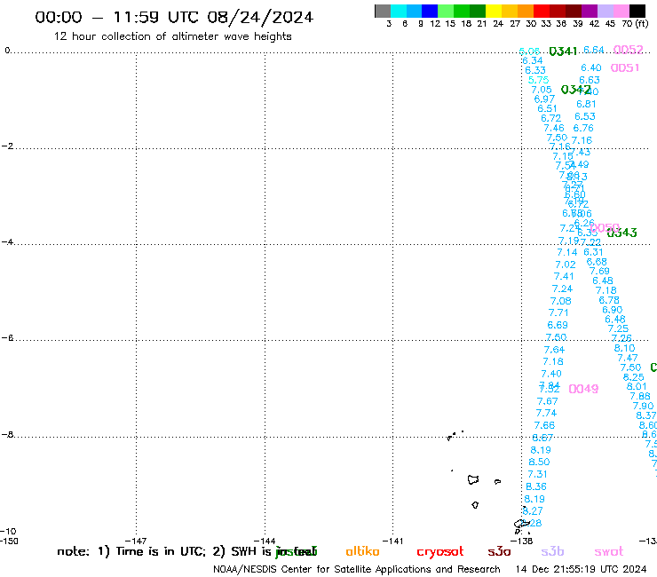657x577 pixels.
Task: Click the subtitle '12 hour collection of altimeter wave heights'
Action: 172,36
